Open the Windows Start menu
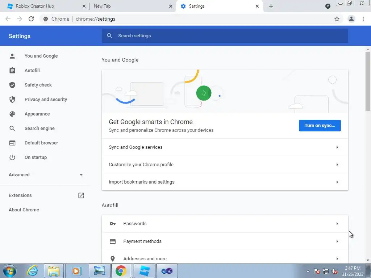The height and width of the screenshot is (278, 371). pos(10,271)
